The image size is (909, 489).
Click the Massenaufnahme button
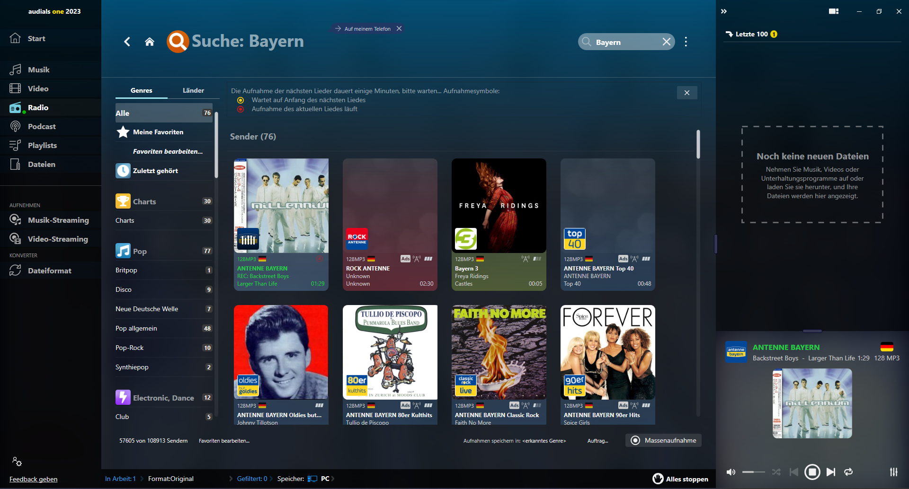[x=664, y=440]
